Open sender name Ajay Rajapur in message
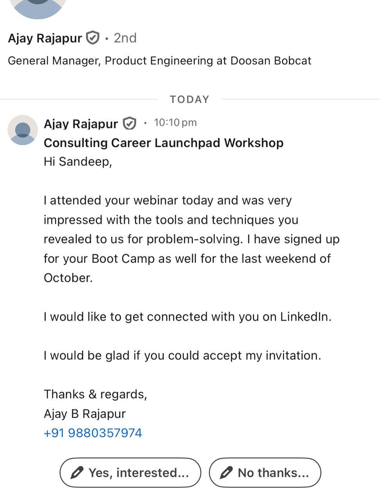Viewport: 380px width, 501px height. pyautogui.click(x=81, y=124)
